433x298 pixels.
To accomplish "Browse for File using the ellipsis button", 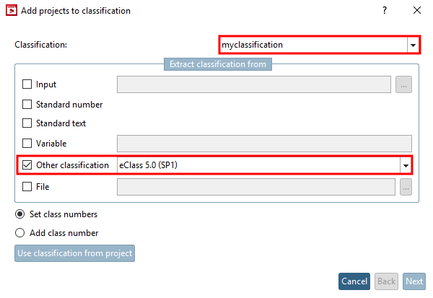I will [x=404, y=187].
